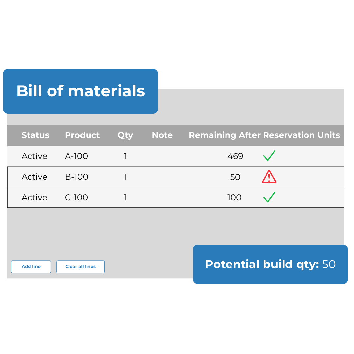Click the Note column header
This screenshot has width=354, height=354.
point(162,135)
